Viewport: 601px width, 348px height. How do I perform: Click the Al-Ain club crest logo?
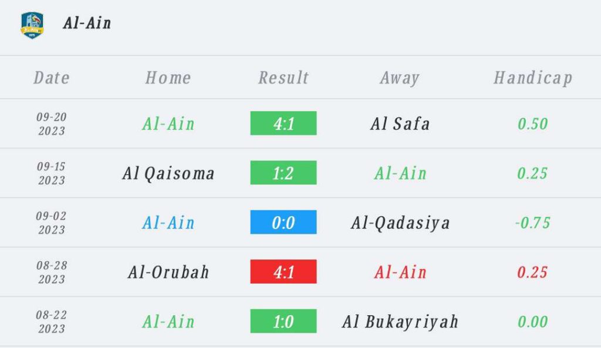pyautogui.click(x=32, y=25)
